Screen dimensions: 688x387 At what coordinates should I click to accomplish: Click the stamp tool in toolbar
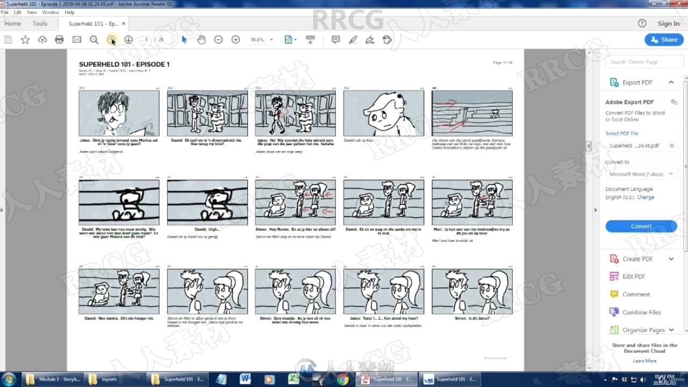387,40
